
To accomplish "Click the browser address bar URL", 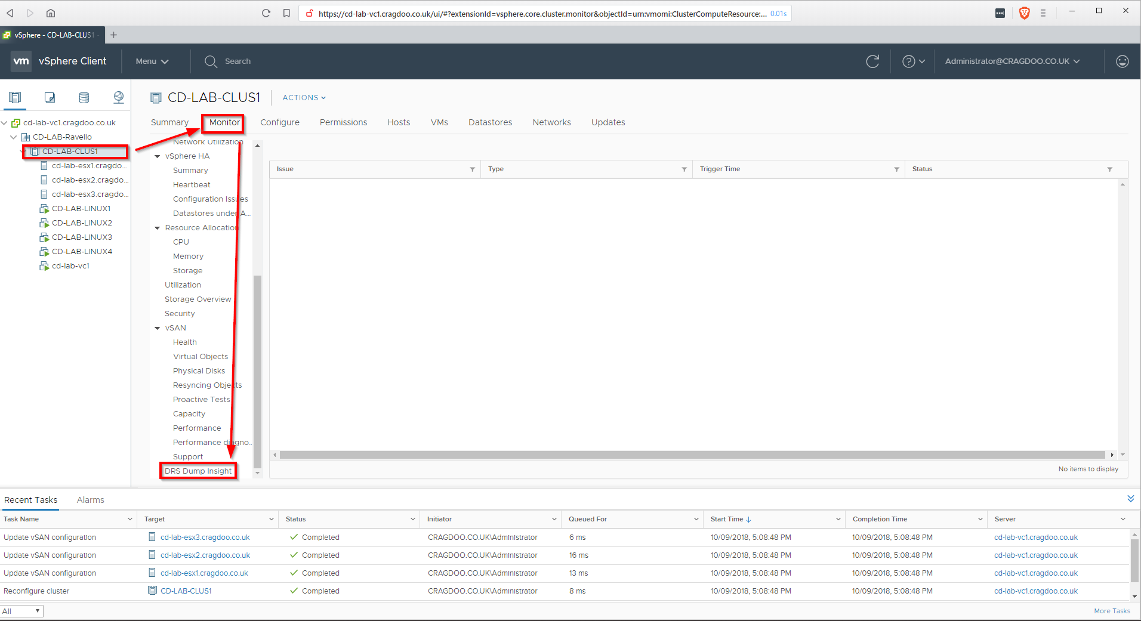I will point(542,14).
